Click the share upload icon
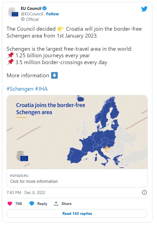157x228 pixels. (56, 204)
